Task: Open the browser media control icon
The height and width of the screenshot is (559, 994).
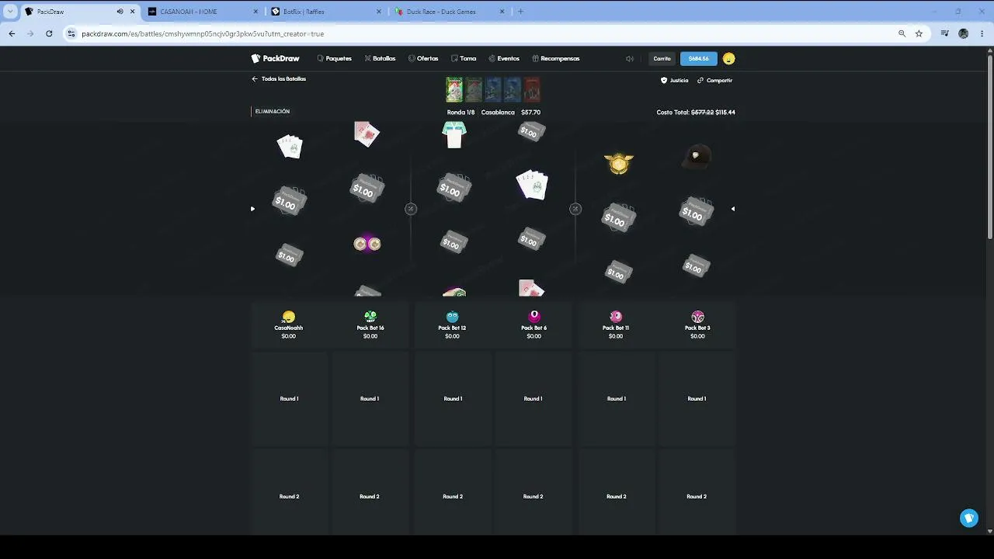Action: [944, 33]
